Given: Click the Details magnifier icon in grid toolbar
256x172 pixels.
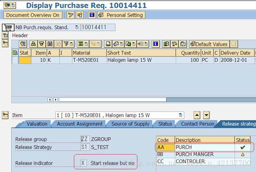Looking at the screenshot, I should click(23, 44).
